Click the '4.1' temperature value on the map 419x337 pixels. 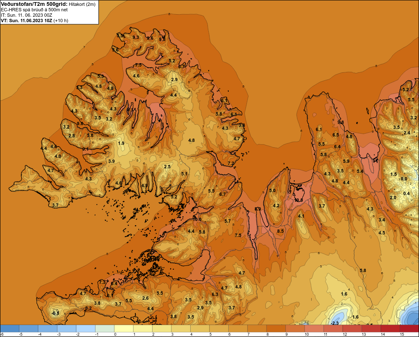301,216
